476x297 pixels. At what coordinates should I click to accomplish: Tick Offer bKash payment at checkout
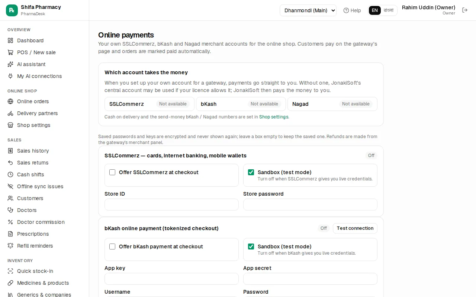tap(112, 247)
